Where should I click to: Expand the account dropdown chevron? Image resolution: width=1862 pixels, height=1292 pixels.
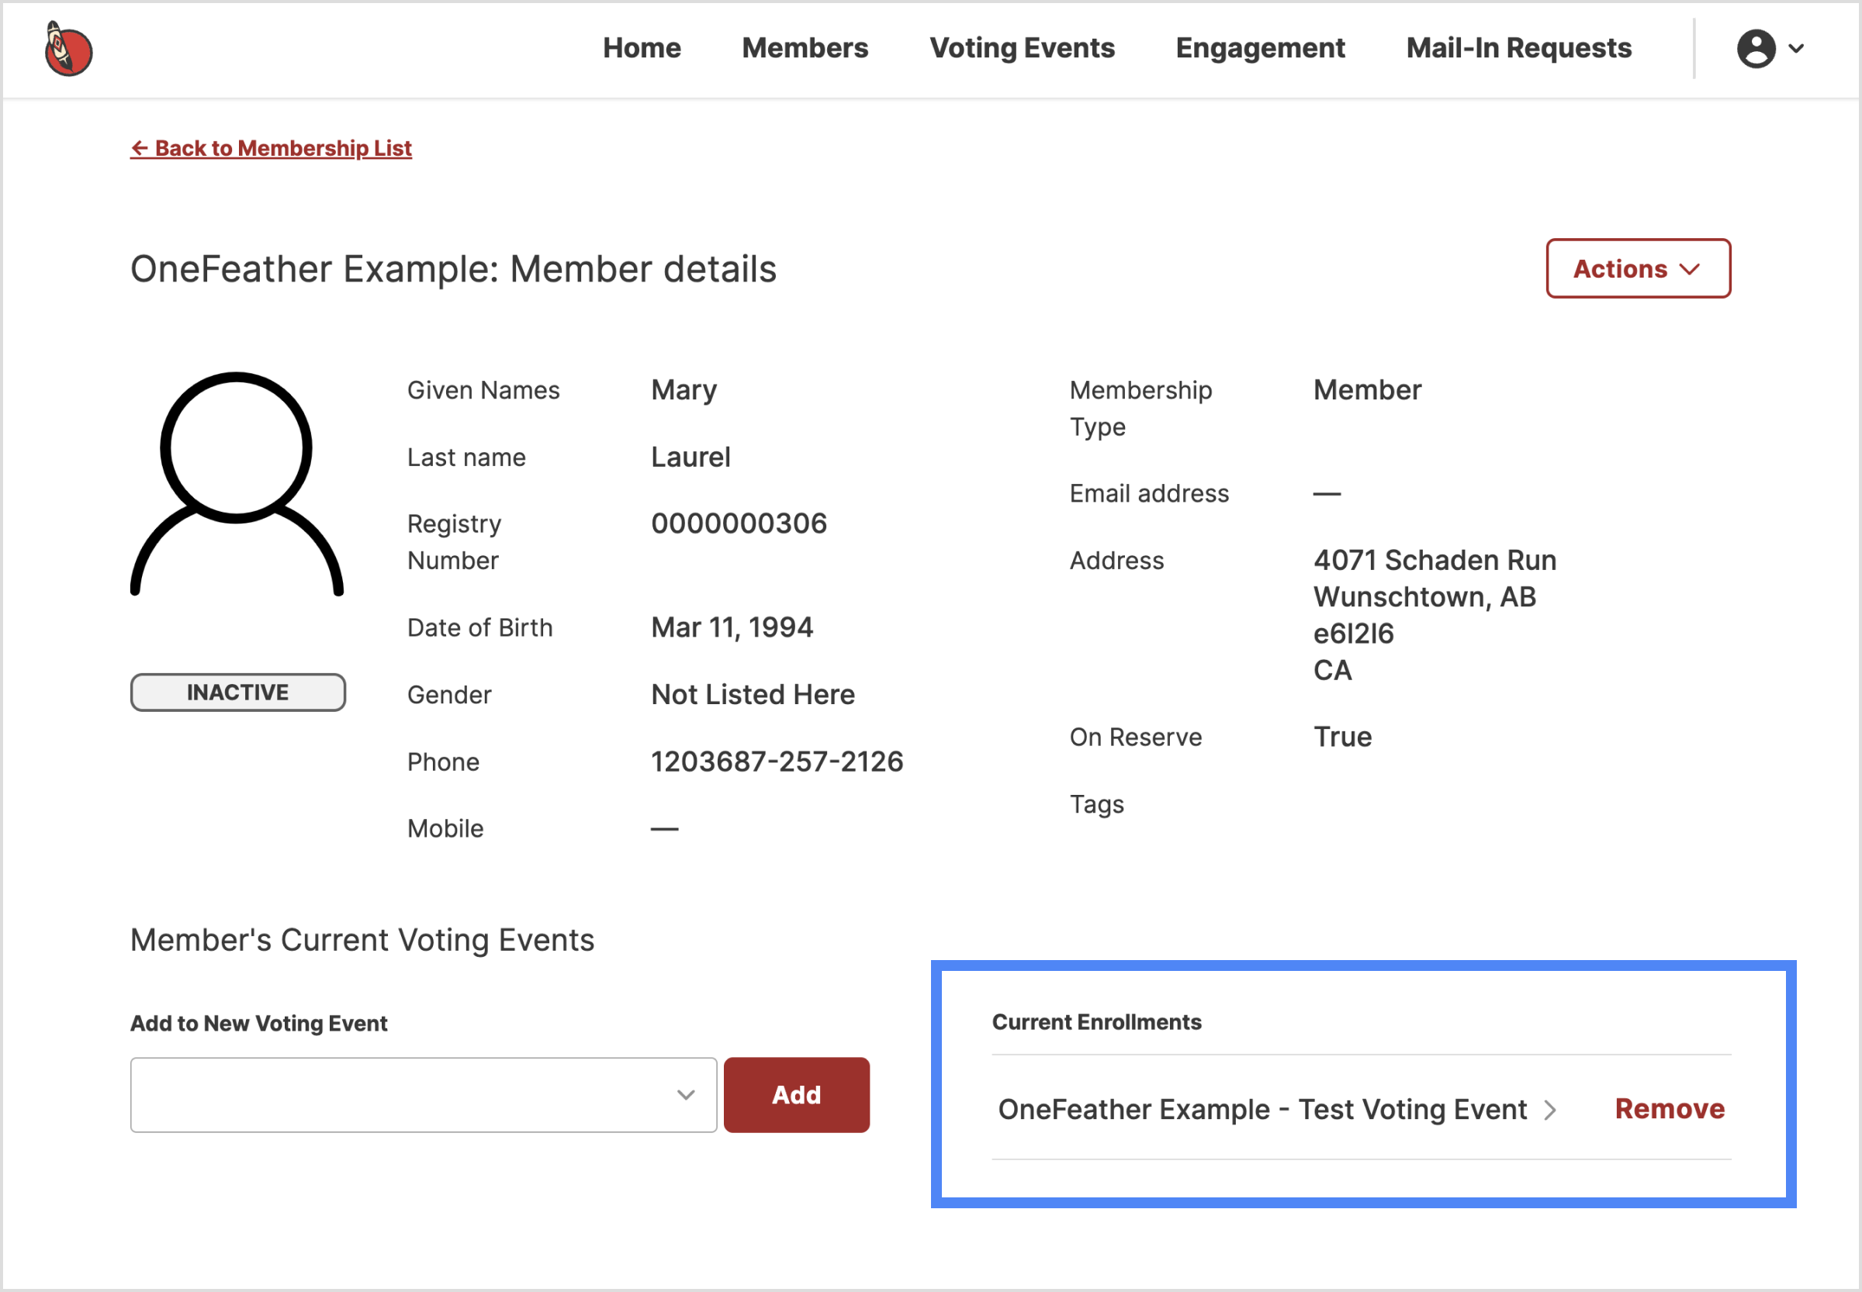(1795, 49)
